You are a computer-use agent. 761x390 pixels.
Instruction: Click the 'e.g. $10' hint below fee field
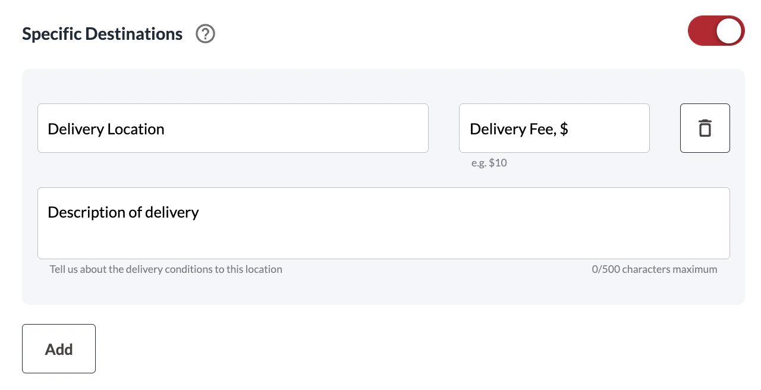(x=489, y=163)
